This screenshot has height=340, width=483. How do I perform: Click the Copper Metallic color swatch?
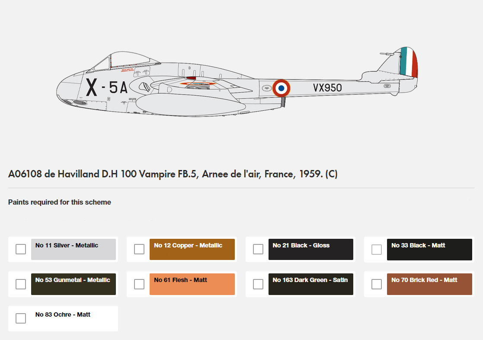(x=192, y=249)
